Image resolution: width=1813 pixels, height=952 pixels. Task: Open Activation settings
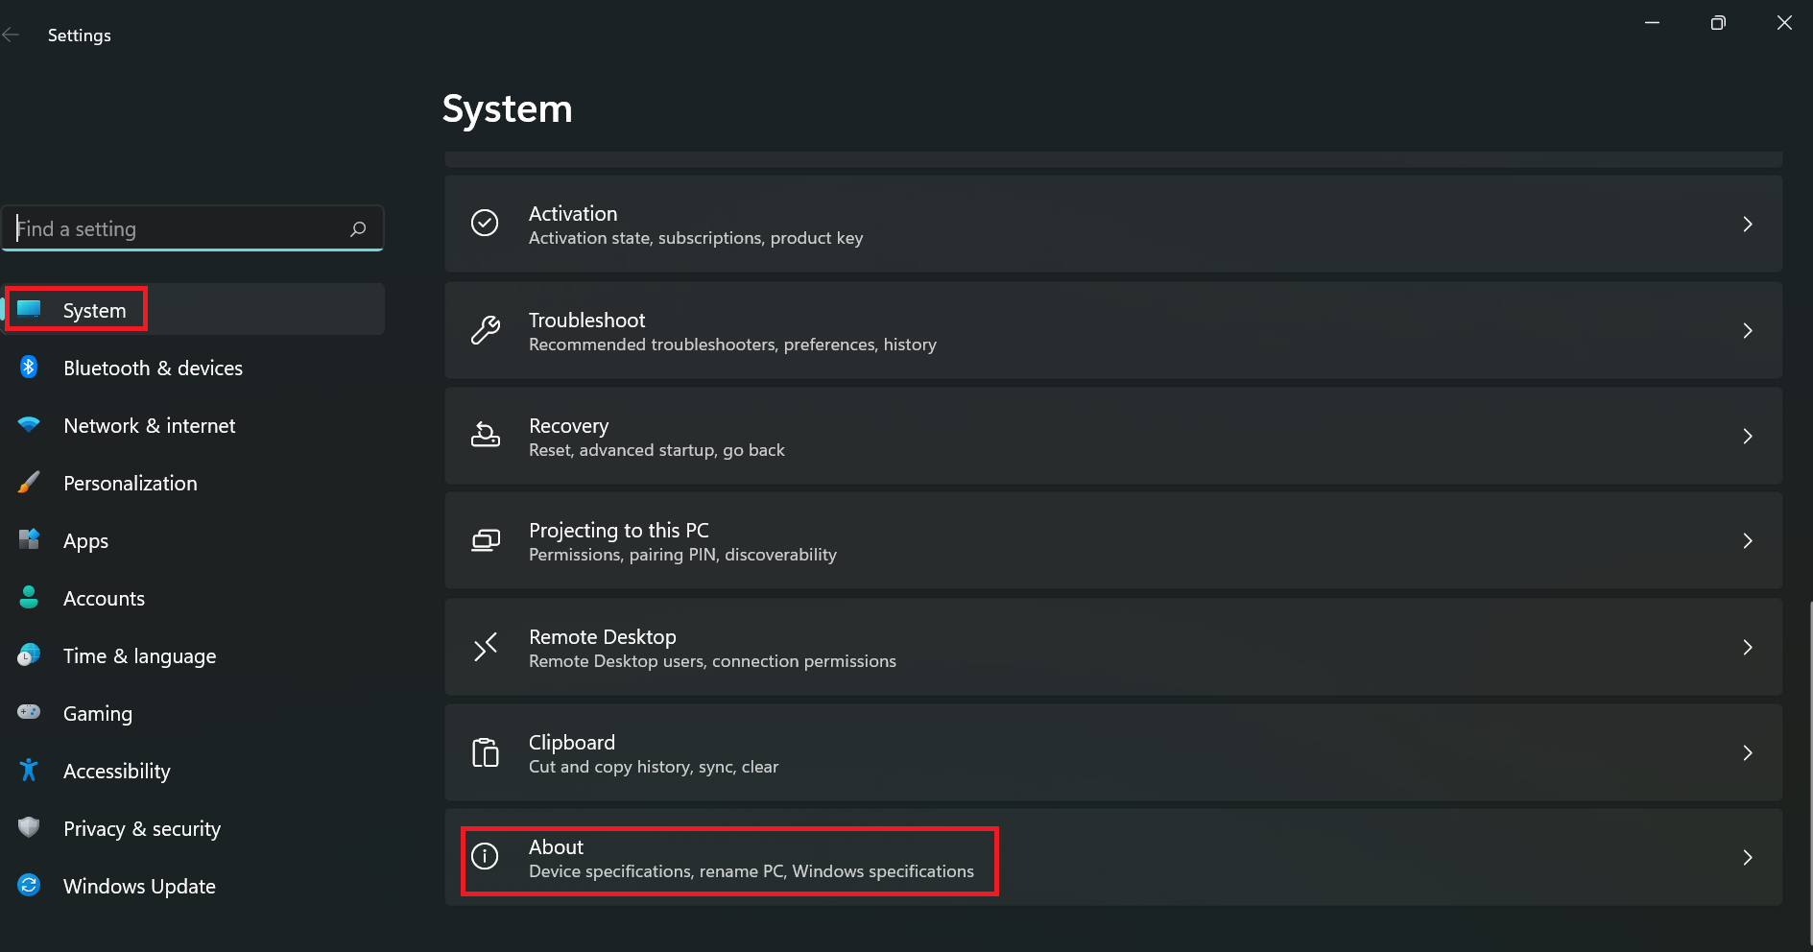tap(1113, 224)
